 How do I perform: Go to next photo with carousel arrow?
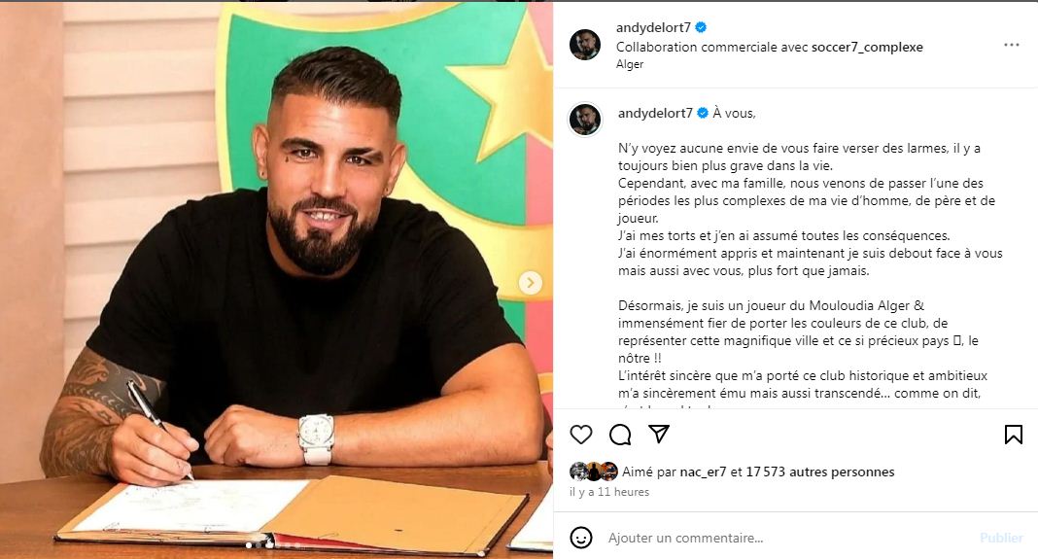[530, 283]
